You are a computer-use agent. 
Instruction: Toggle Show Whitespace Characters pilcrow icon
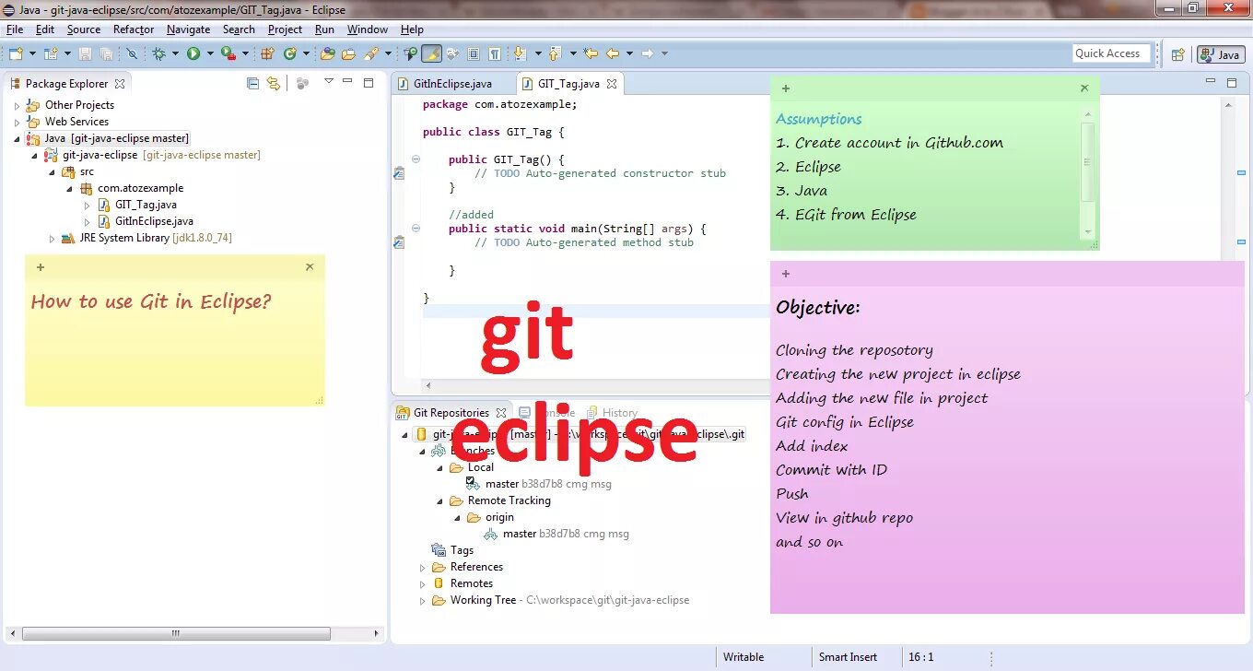click(495, 53)
